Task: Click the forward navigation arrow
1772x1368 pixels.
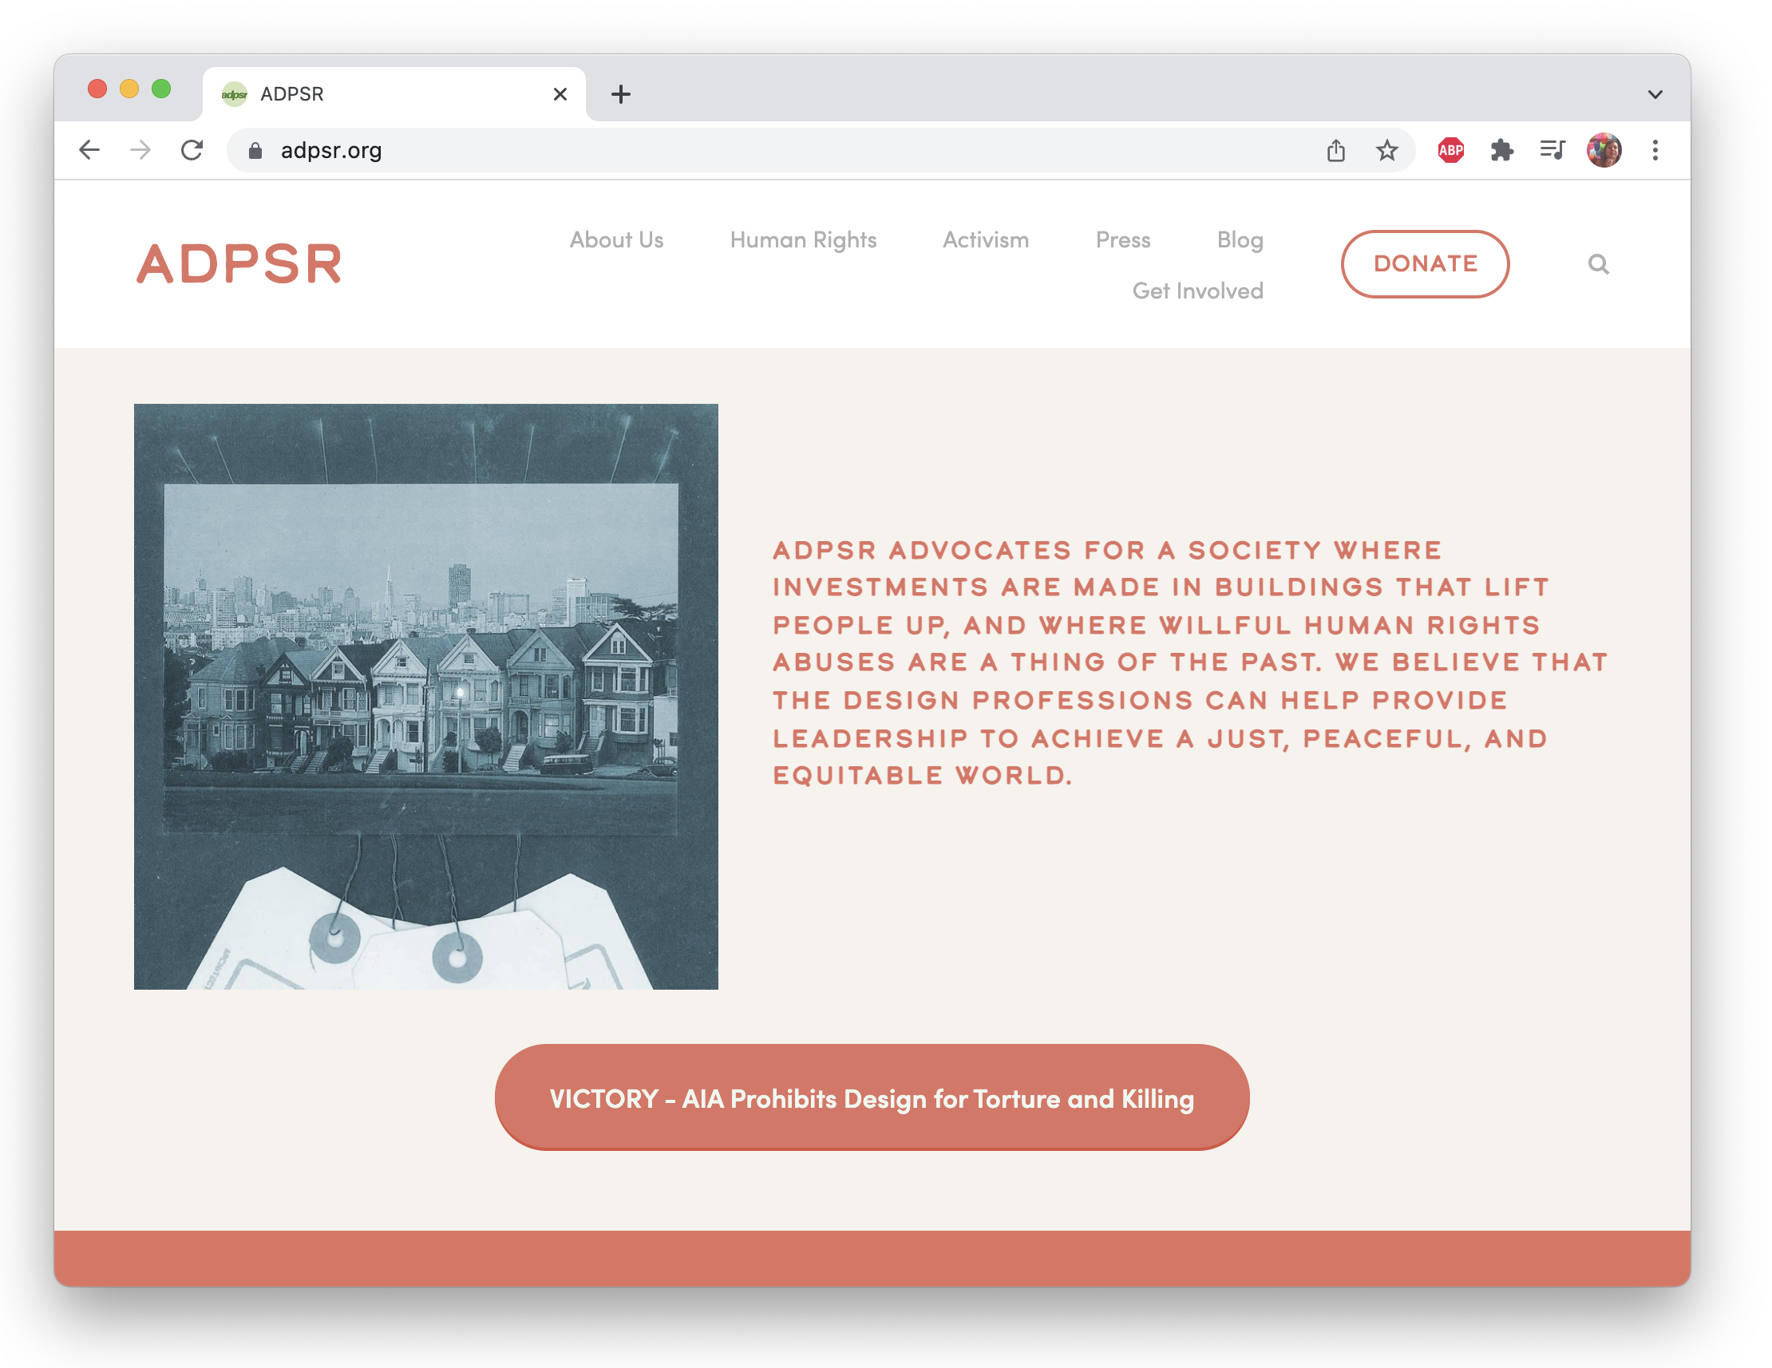Action: pos(140,150)
